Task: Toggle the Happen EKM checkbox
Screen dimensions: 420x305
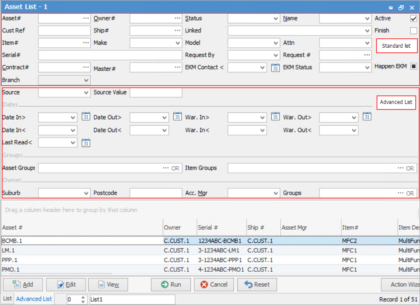Action: (413, 67)
